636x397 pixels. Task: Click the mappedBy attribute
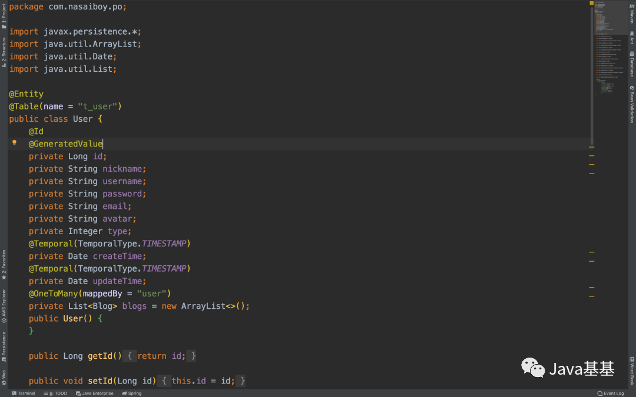pos(102,293)
